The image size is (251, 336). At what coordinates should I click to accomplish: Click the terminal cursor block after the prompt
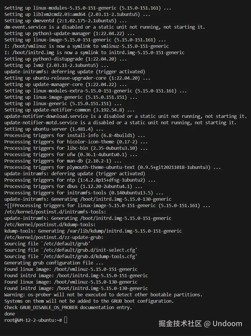(x=66, y=320)
